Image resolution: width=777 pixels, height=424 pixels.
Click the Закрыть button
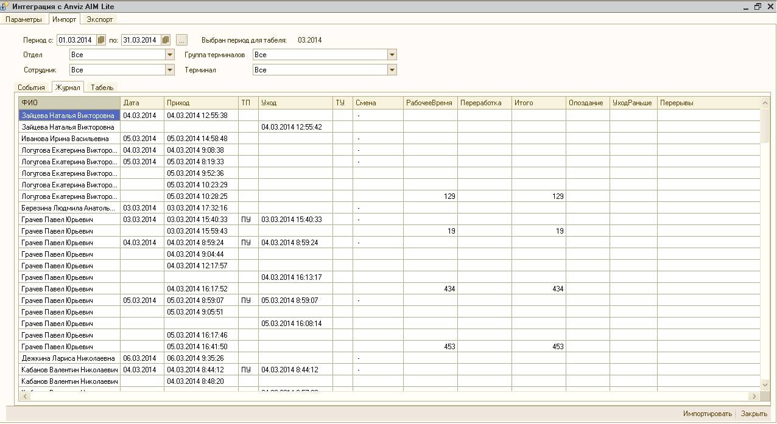coord(754,414)
